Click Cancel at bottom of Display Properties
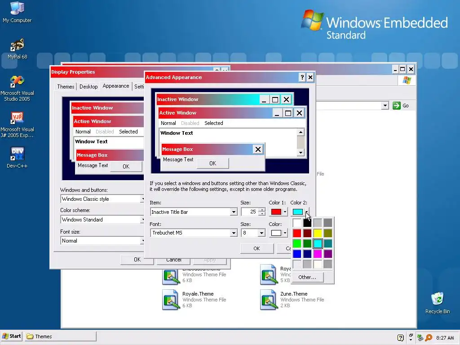 click(174, 261)
